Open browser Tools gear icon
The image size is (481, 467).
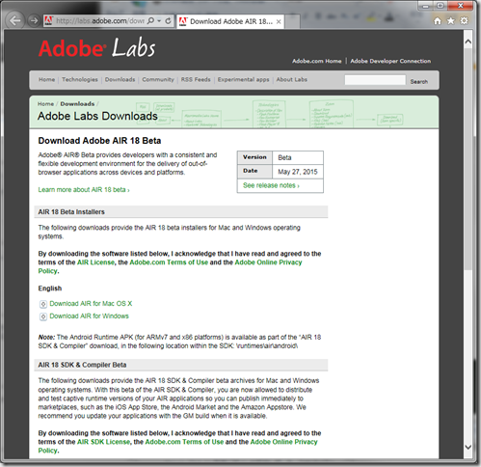[x=465, y=21]
